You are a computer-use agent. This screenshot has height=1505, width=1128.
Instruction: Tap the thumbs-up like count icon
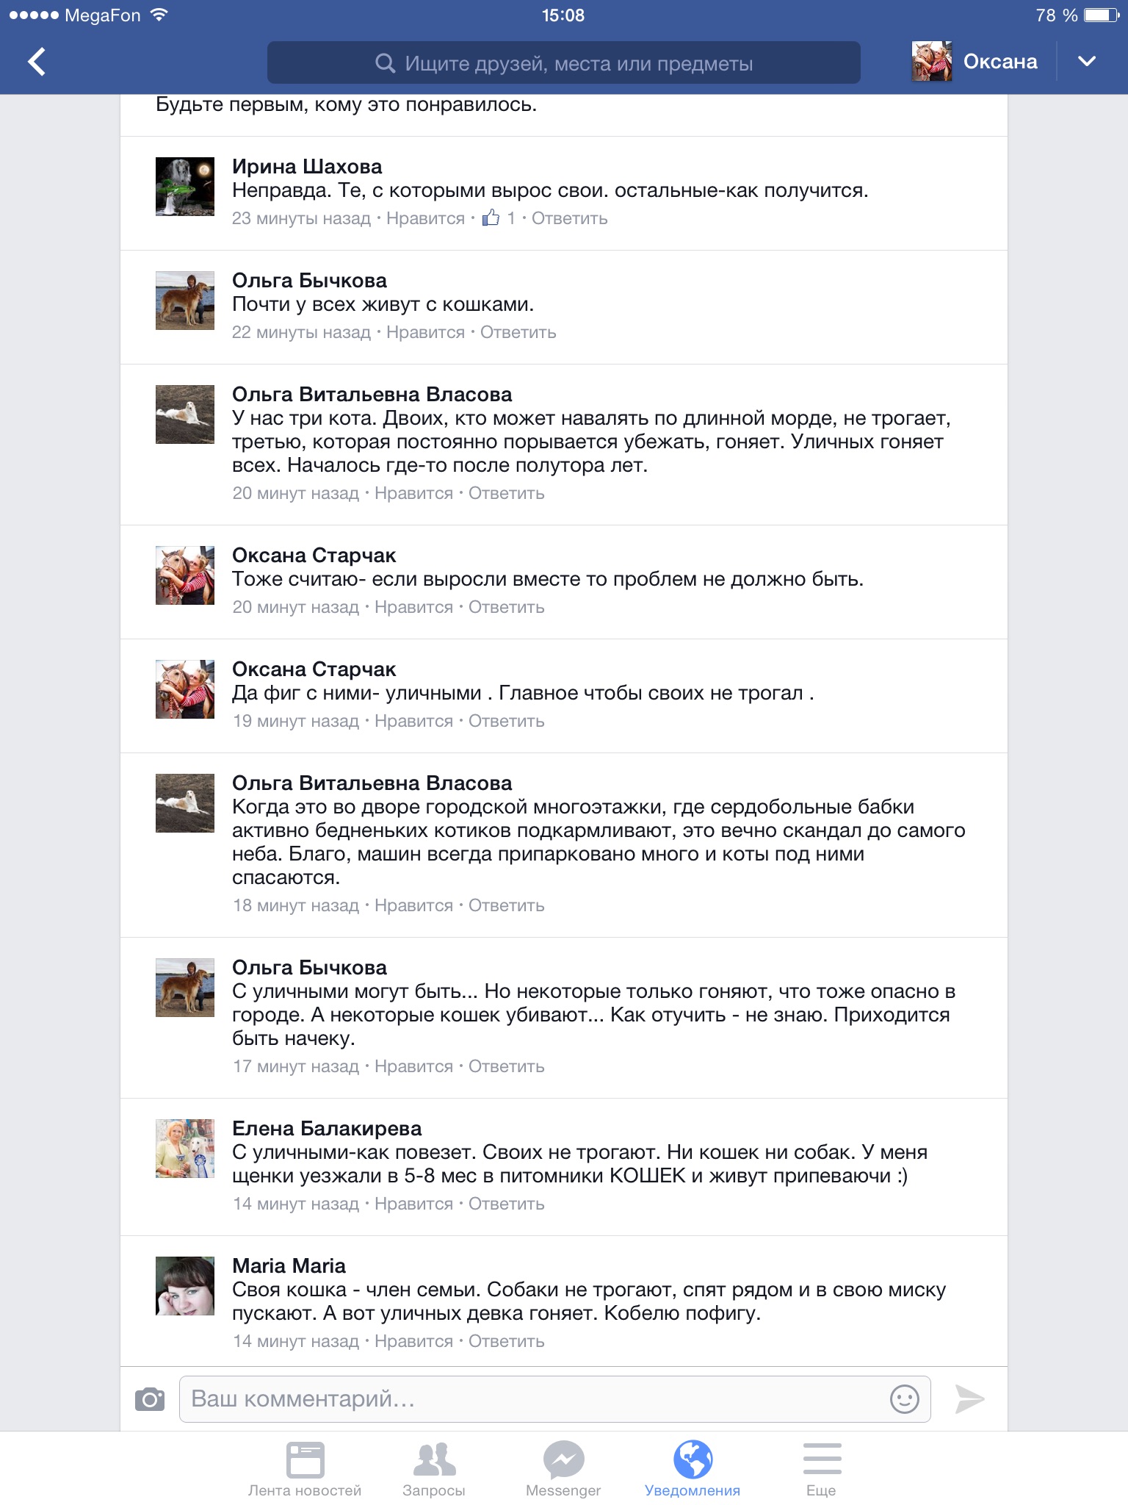coord(491,218)
